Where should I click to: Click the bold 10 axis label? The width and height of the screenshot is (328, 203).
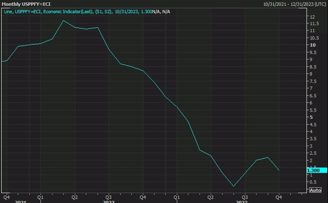(312, 45)
